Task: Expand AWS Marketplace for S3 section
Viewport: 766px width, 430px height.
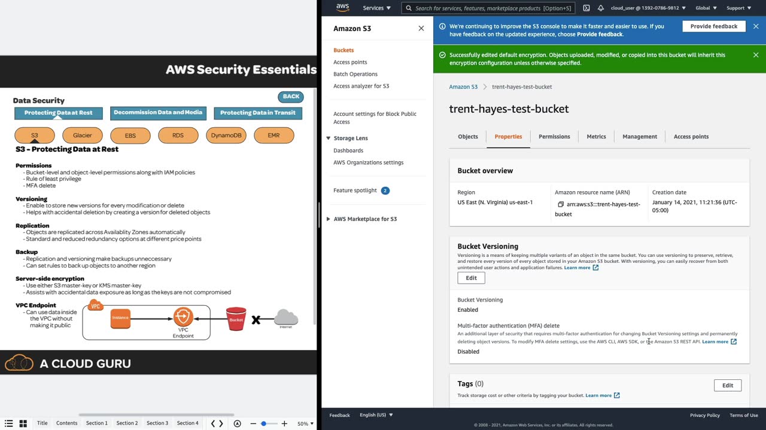Action: tap(328, 219)
